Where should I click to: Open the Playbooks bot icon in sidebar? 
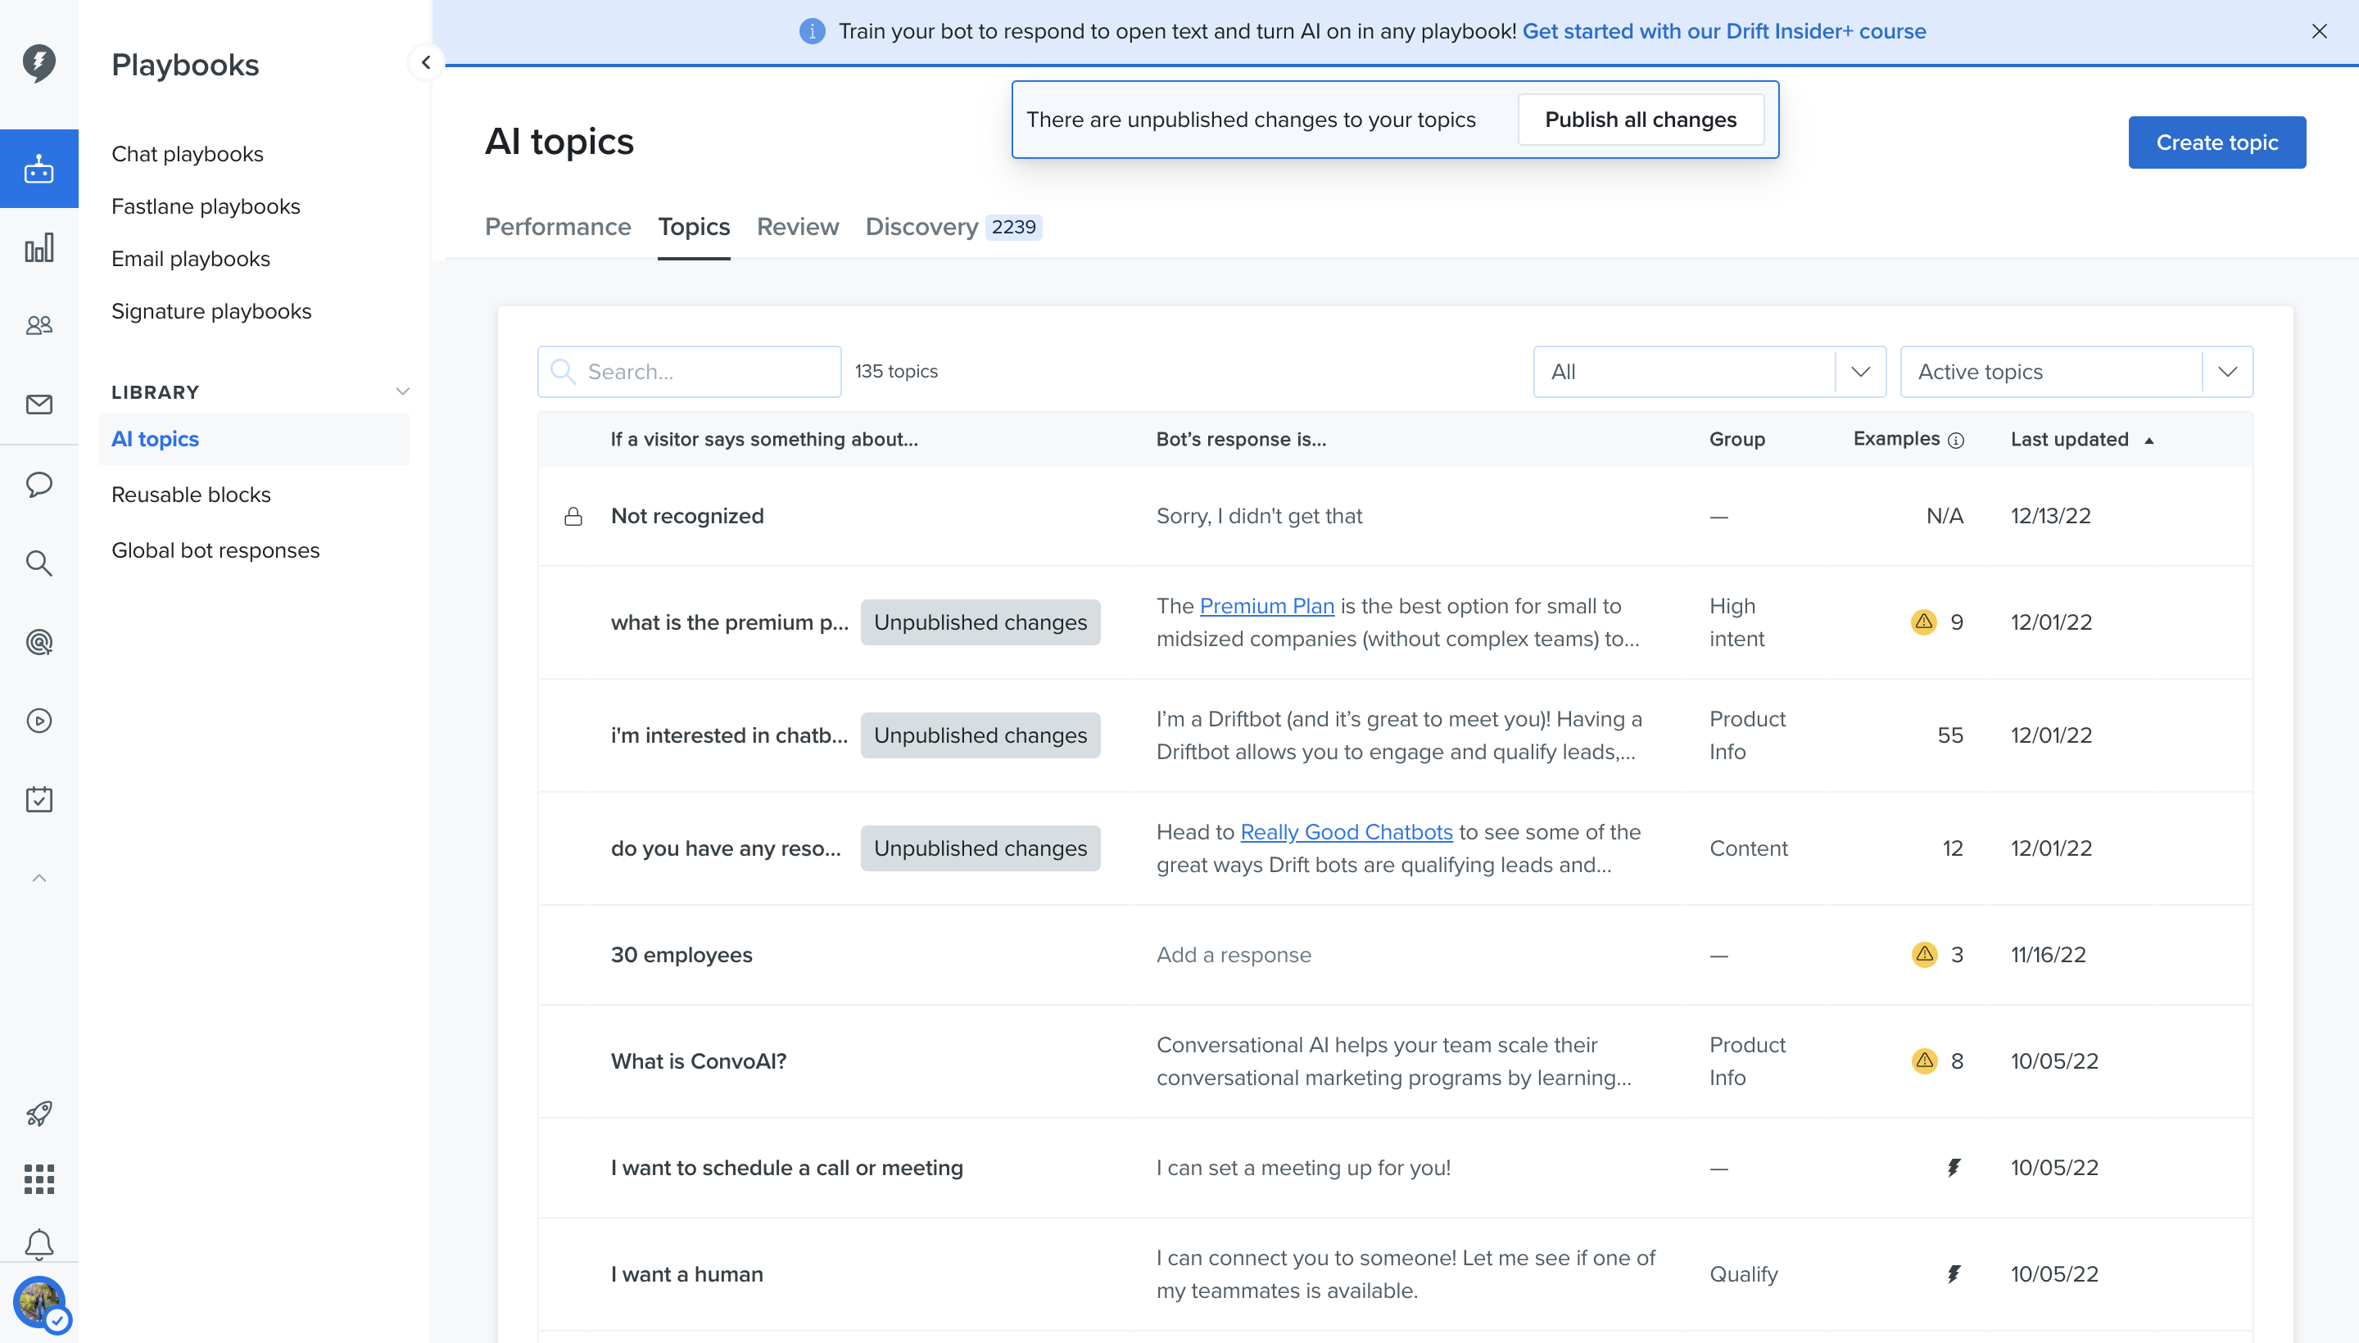pos(38,169)
